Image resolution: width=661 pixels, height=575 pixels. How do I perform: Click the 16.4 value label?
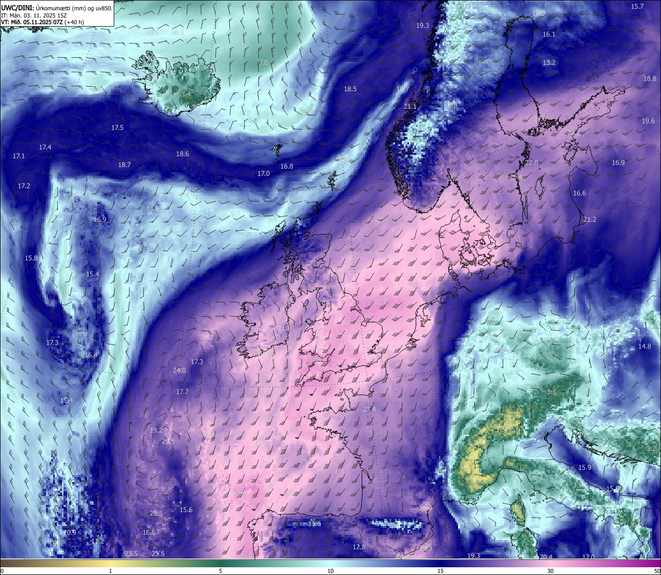pos(91,355)
